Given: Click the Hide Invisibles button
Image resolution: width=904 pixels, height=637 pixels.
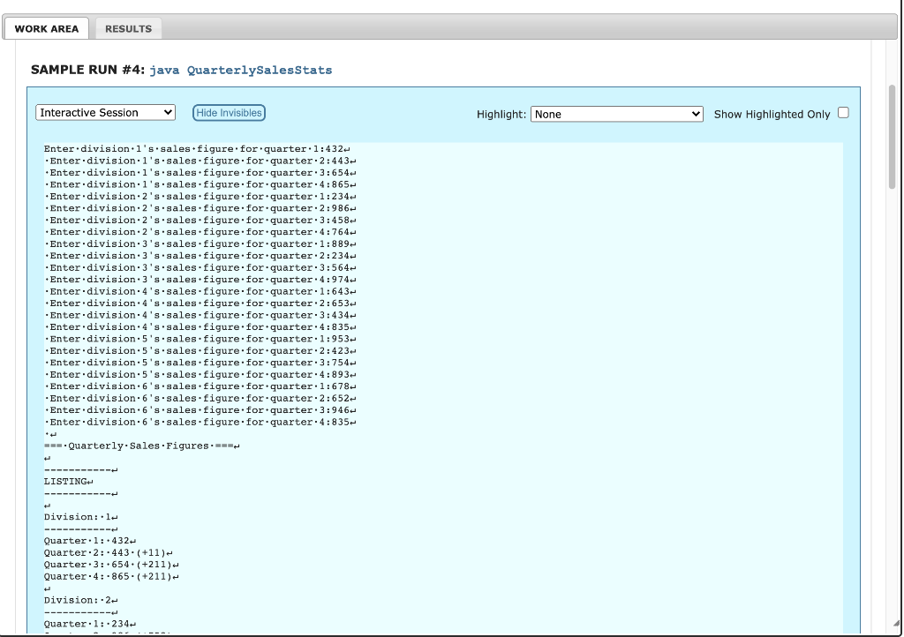Looking at the screenshot, I should coord(230,112).
